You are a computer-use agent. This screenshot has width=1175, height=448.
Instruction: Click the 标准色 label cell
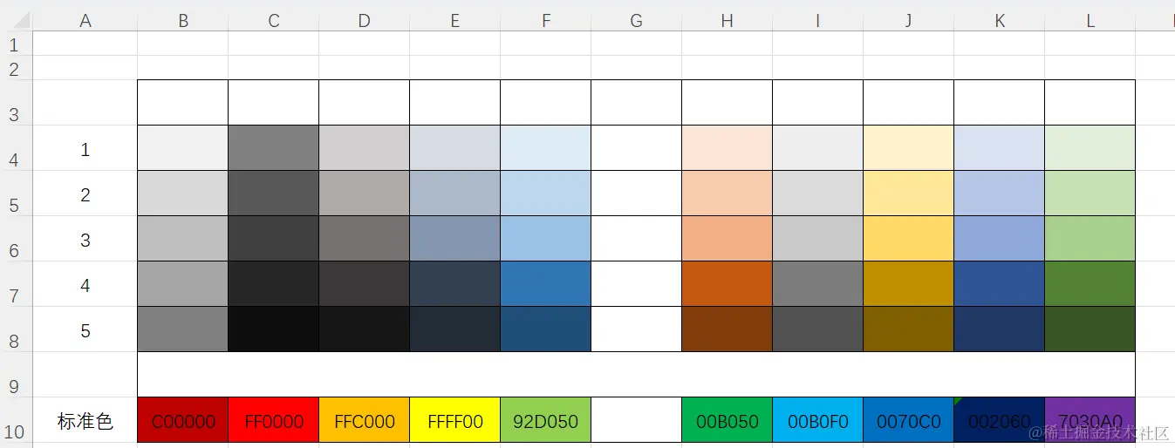pyautogui.click(x=85, y=421)
